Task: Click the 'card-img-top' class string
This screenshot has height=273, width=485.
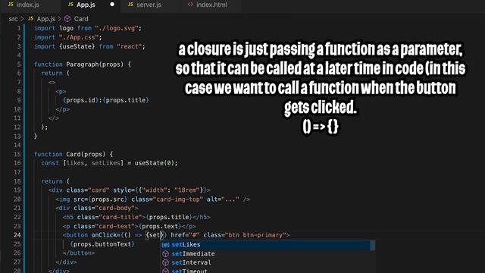Action: click(180, 199)
